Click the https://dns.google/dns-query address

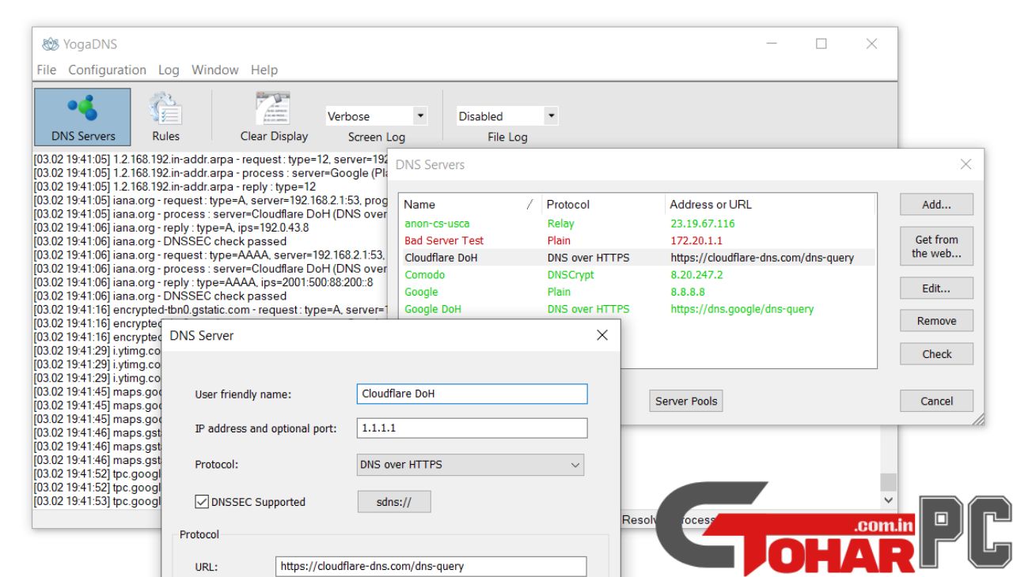coord(742,309)
